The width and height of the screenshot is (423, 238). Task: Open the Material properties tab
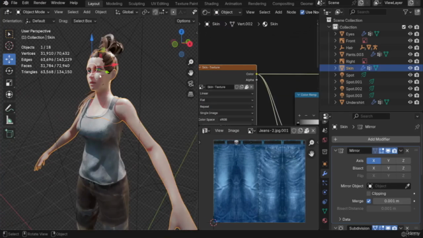(x=325, y=220)
